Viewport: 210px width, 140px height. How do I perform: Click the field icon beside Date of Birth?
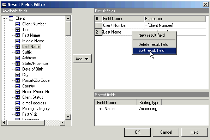point(18,69)
